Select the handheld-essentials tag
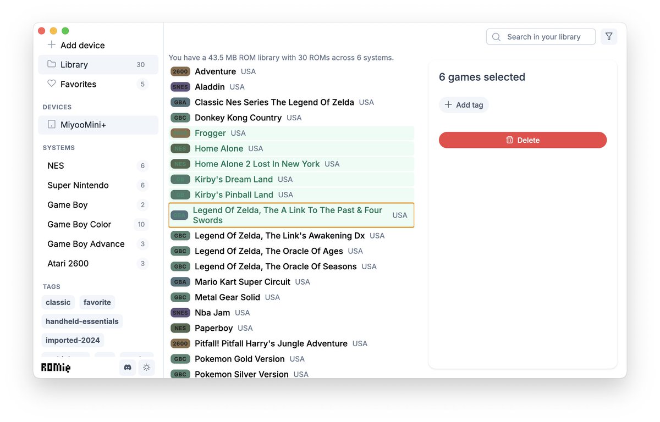This screenshot has width=660, height=422. (x=82, y=321)
